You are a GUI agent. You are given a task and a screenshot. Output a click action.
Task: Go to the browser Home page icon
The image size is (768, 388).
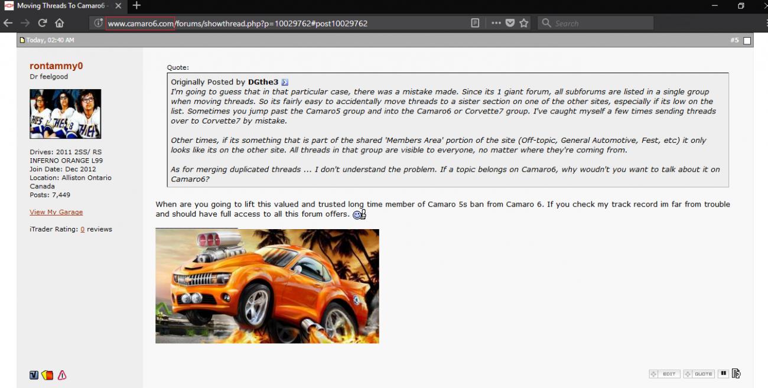60,23
